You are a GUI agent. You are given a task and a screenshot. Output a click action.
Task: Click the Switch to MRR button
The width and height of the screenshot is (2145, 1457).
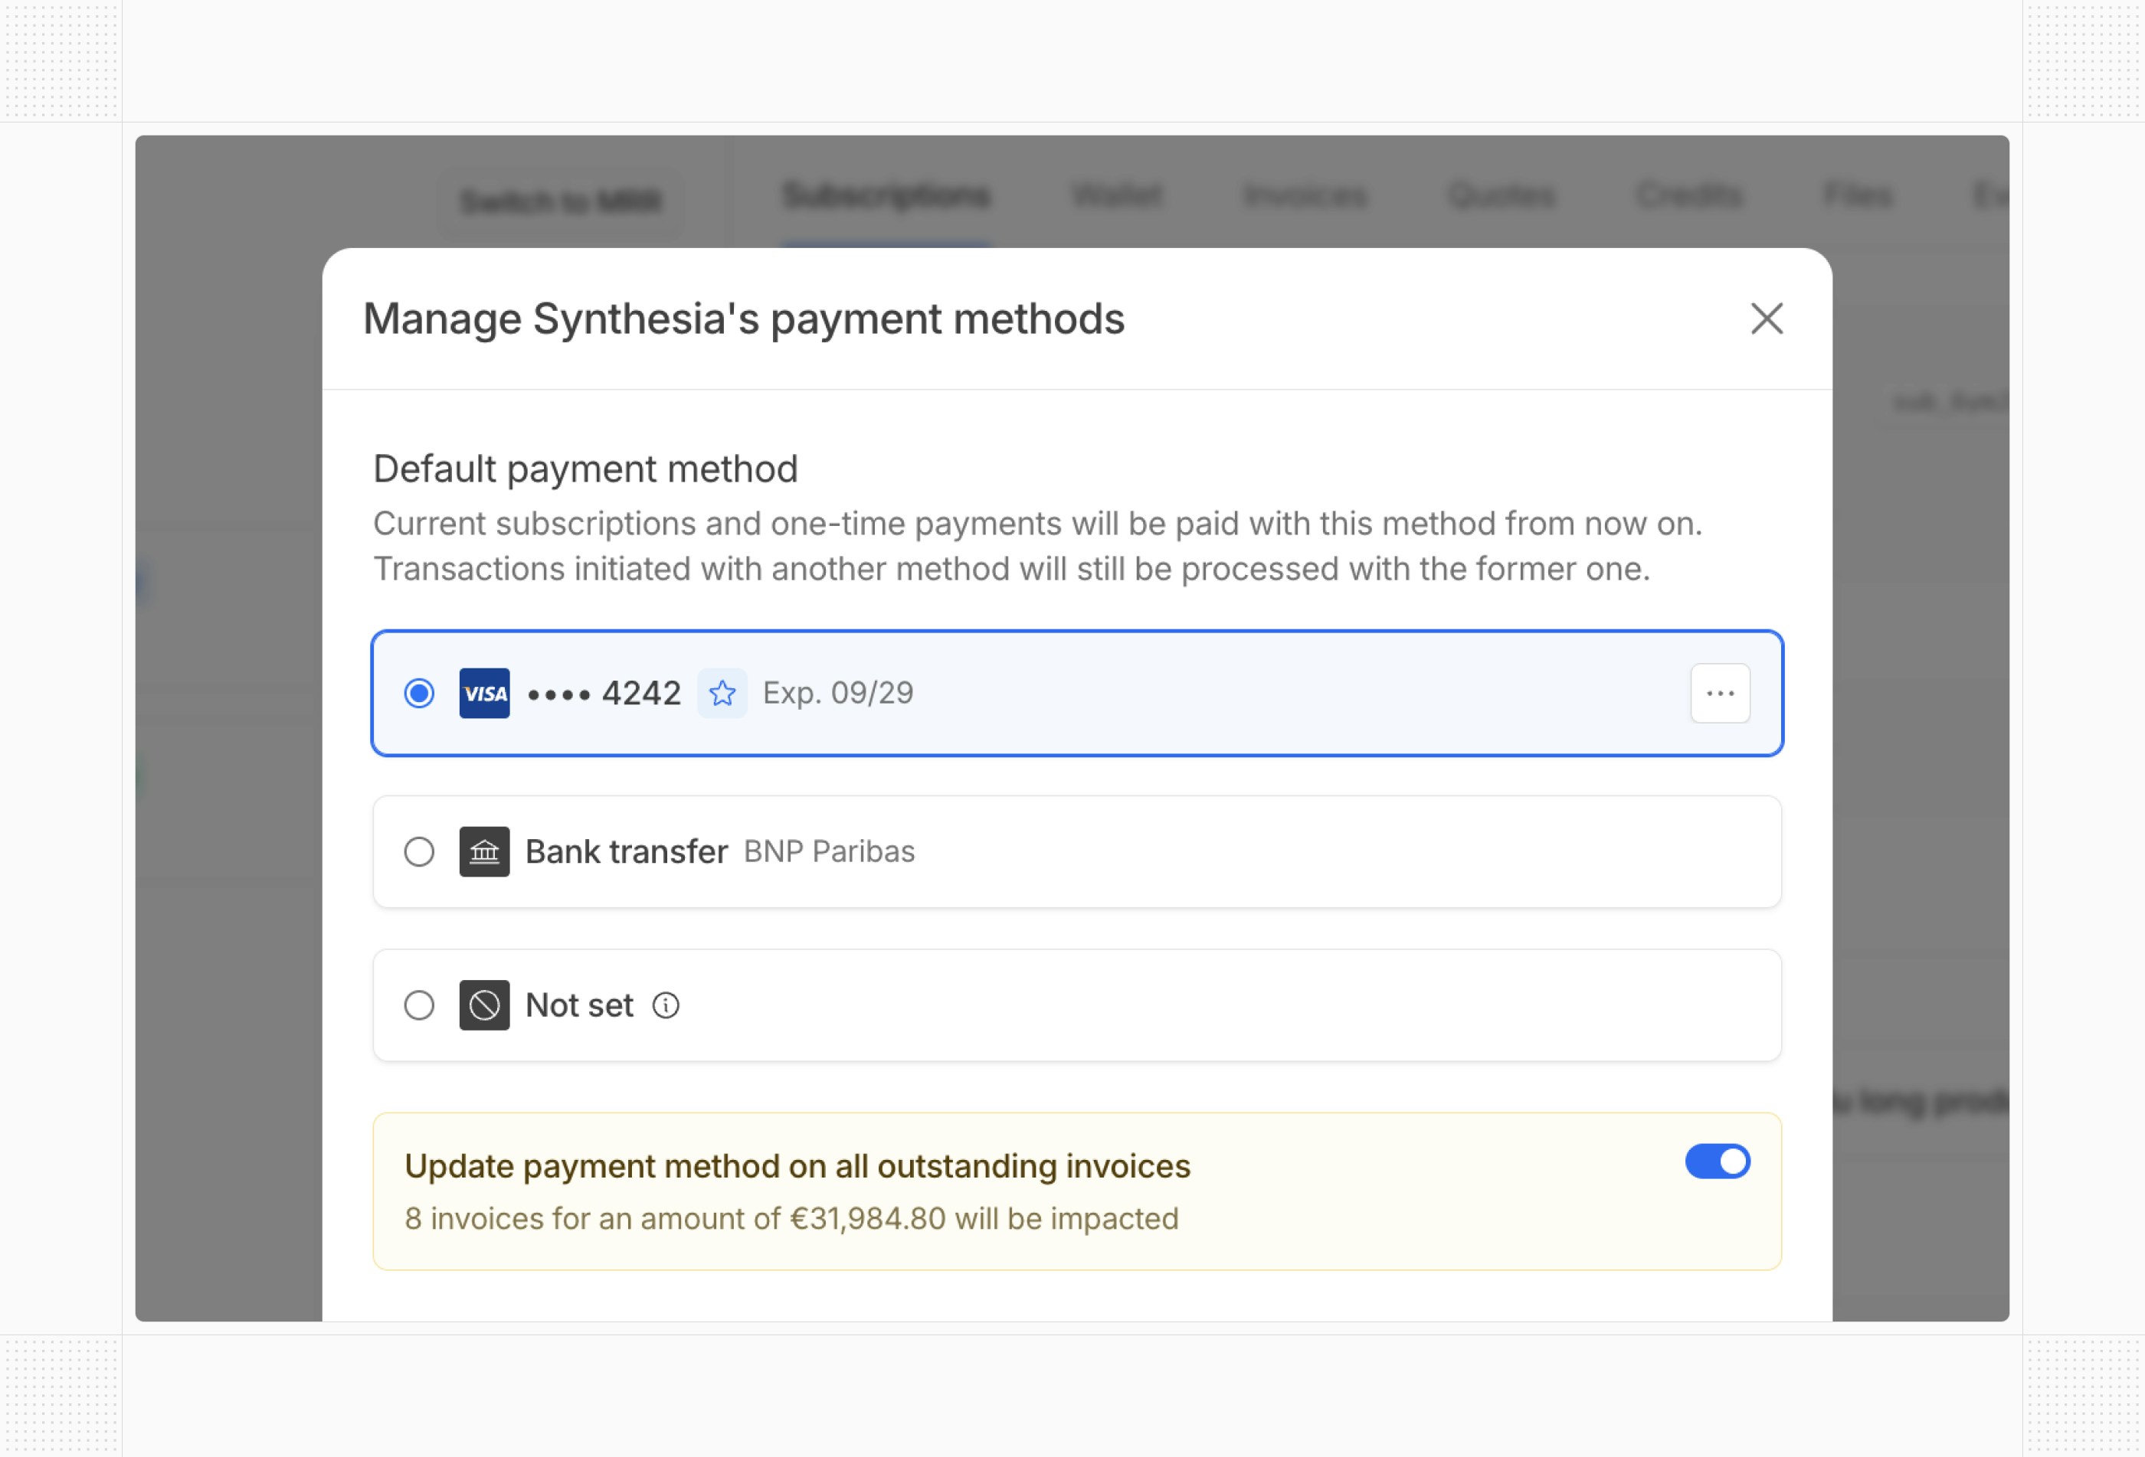coord(560,201)
